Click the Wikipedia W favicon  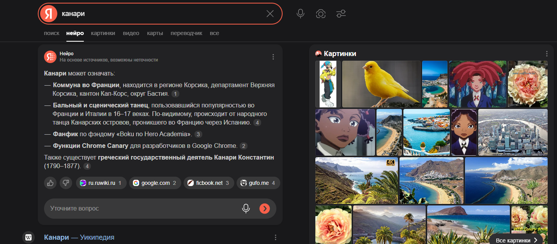(x=28, y=237)
